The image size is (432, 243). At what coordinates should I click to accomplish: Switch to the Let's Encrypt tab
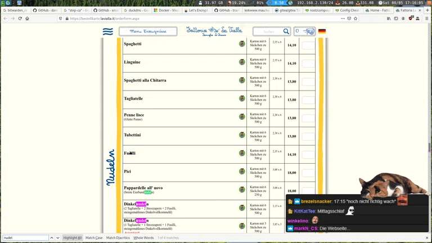(196, 10)
